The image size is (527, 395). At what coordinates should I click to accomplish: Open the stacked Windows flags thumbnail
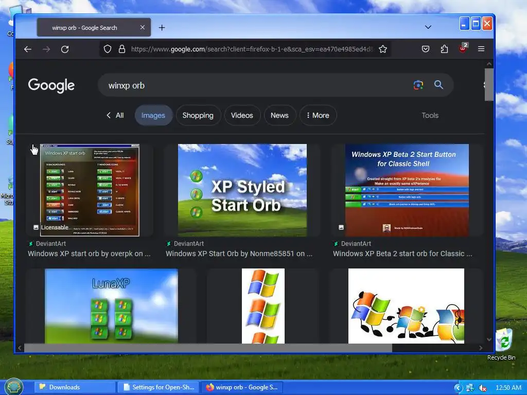[x=263, y=306]
